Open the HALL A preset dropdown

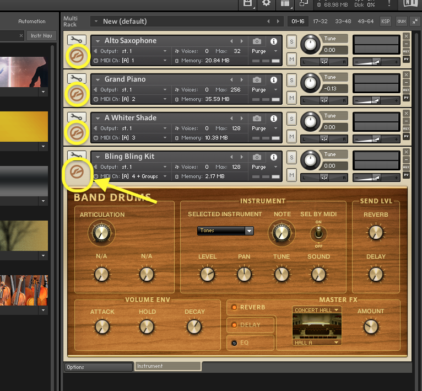(x=317, y=343)
